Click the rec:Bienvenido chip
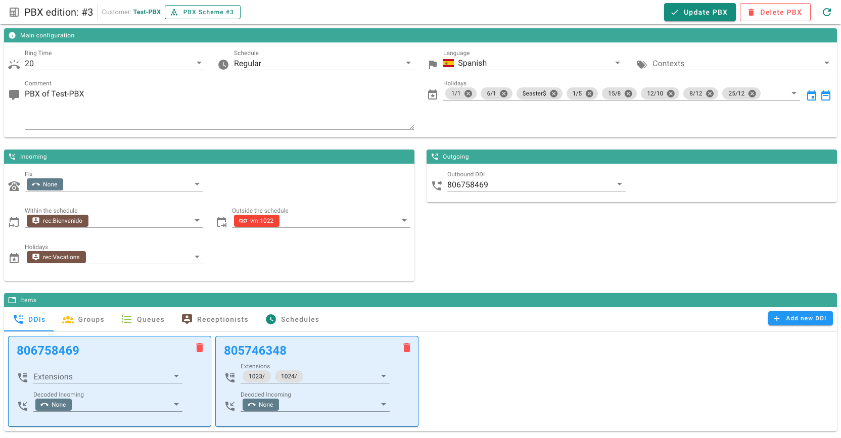 58,221
